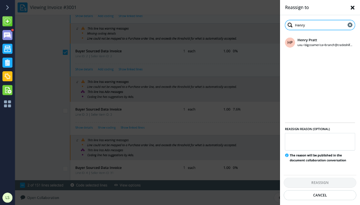Click the REASSIGN button
Viewport: 360px width, 205px height.
coord(320,183)
